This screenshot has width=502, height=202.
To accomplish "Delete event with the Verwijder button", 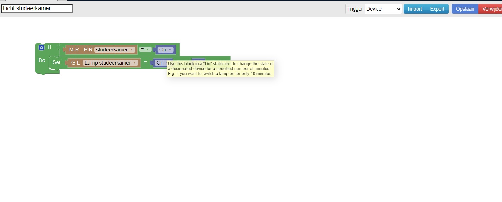I will (x=490, y=9).
